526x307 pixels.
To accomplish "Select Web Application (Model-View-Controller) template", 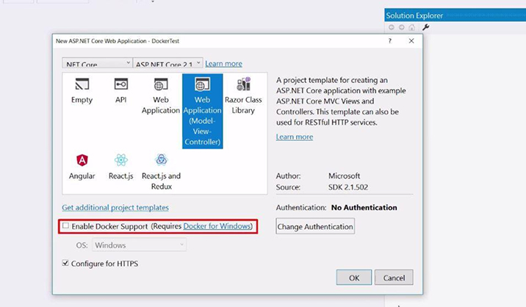I will pos(202,109).
